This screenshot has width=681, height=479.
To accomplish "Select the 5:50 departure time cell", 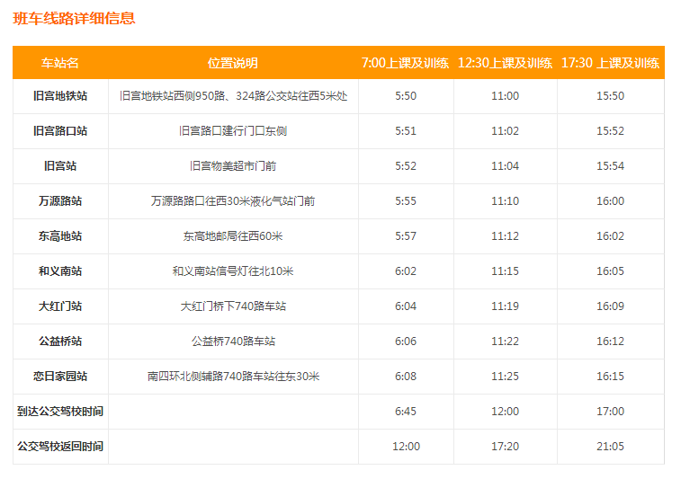I will coord(406,96).
